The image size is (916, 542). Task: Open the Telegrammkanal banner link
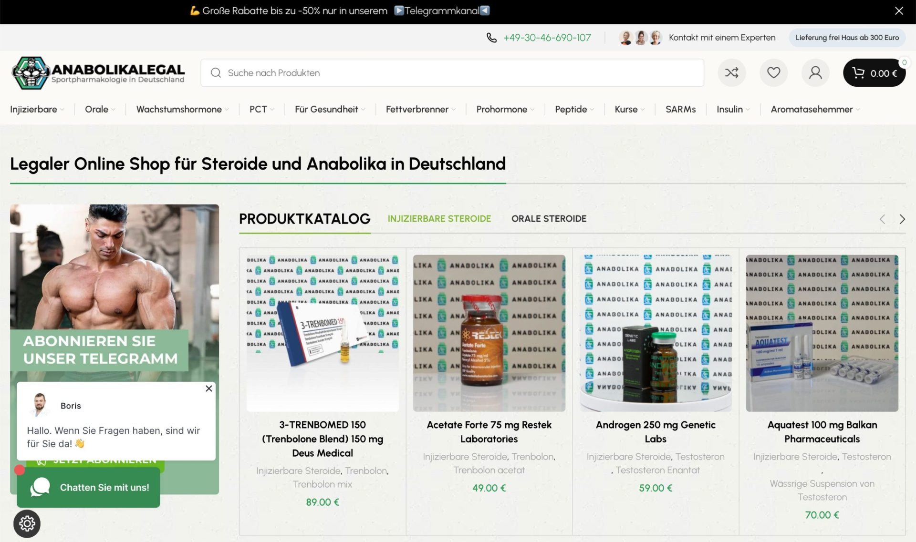[441, 10]
